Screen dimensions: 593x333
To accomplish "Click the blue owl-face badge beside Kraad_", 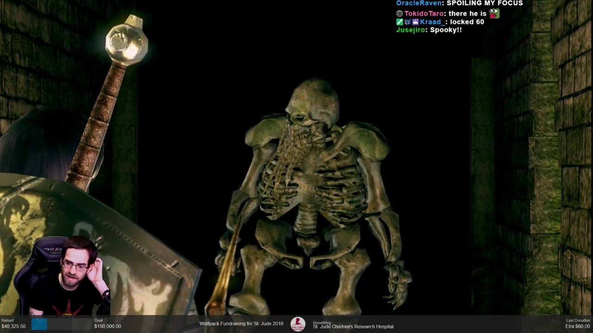I will point(407,22).
